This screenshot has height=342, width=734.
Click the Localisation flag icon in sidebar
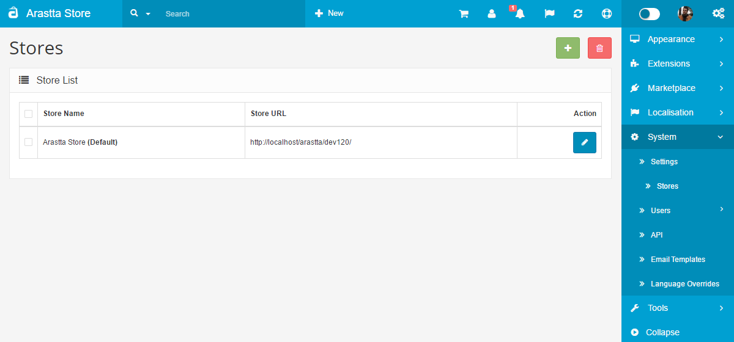tap(635, 112)
